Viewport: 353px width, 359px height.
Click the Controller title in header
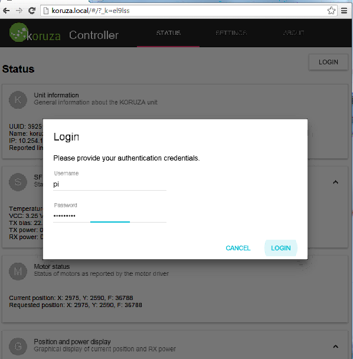(94, 35)
